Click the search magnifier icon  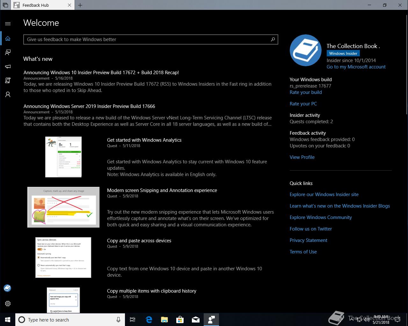[273, 39]
